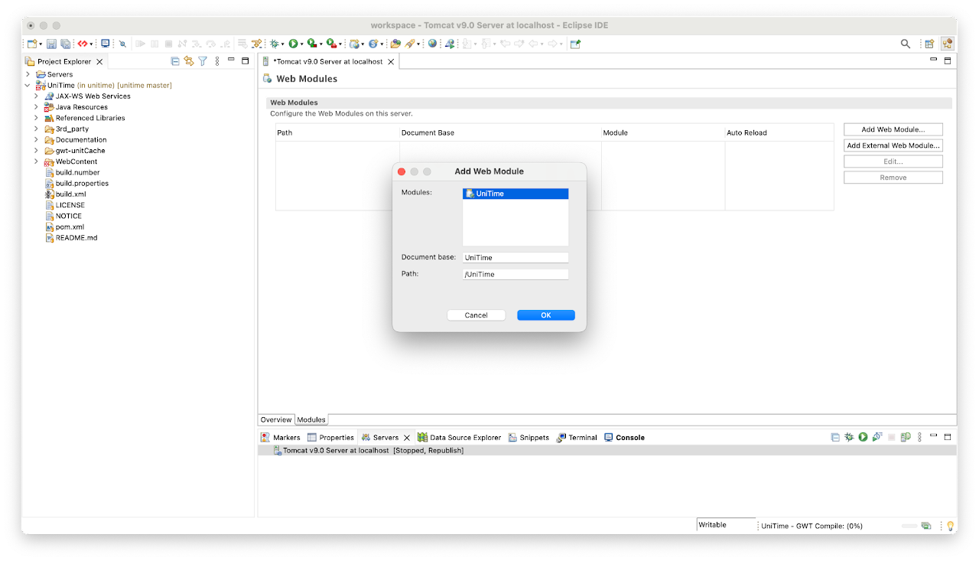The width and height of the screenshot is (979, 561).
Task: Select Tomcat v9.0 Server row in Servers view
Action: 607,451
